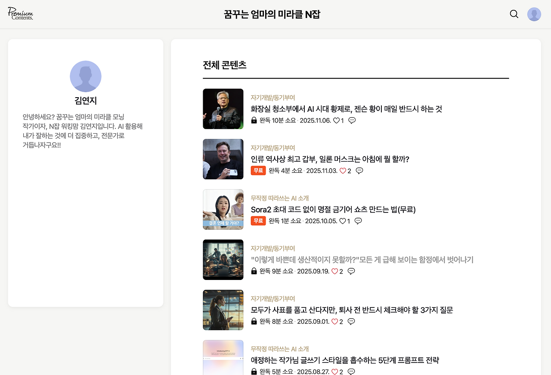Screen dimensions: 551x375
Task: Click the 무료 badge on the Sora2 article
Action: (258, 221)
